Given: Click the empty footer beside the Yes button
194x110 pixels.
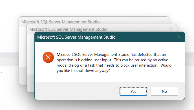Looking at the screenshot, I should (x=77, y=91).
